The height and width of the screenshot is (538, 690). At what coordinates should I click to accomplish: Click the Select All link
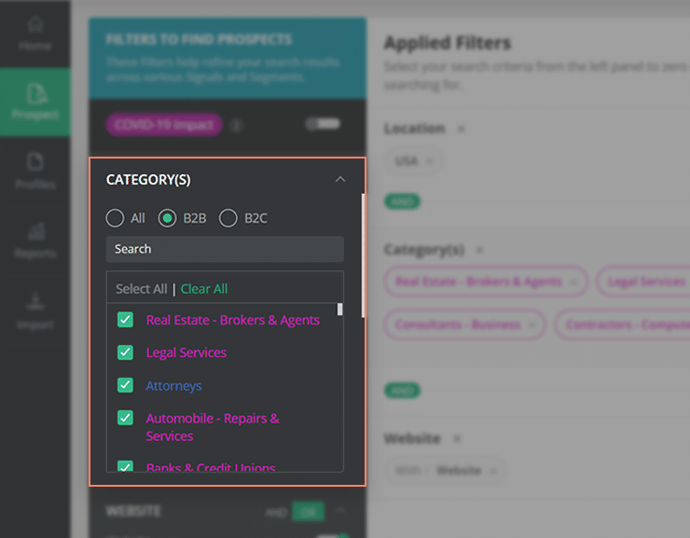click(x=141, y=289)
